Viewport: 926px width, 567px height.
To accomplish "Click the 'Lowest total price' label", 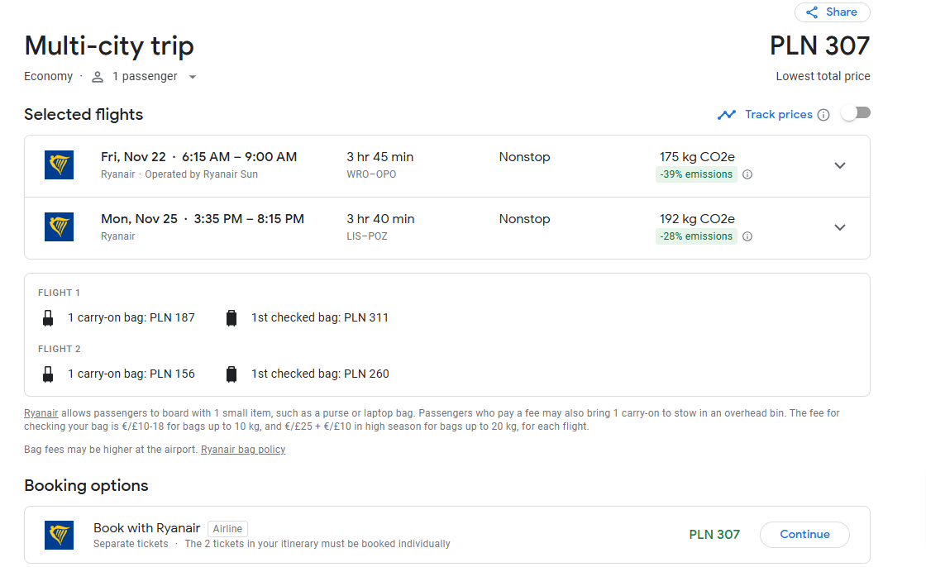I will pyautogui.click(x=823, y=76).
